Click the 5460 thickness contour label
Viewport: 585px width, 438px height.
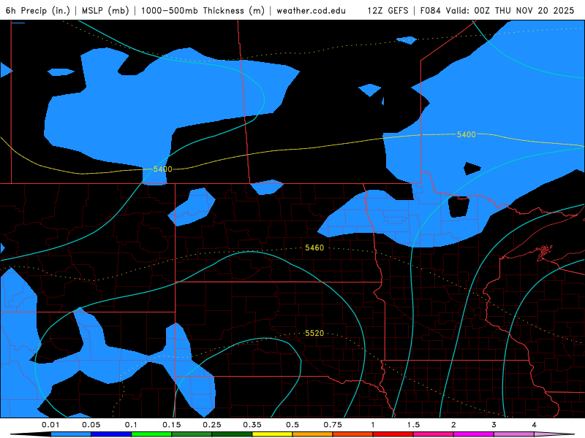(x=314, y=247)
